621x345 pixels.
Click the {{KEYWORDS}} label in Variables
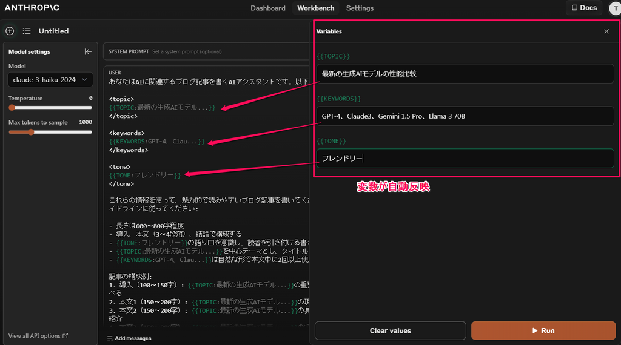point(338,99)
